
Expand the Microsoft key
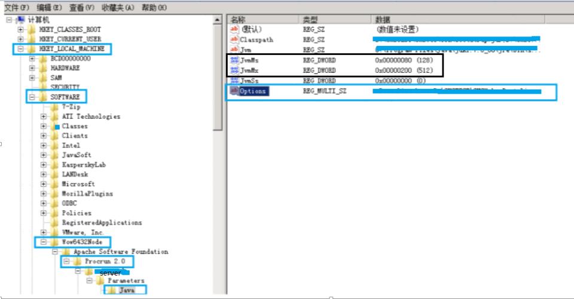coord(44,184)
